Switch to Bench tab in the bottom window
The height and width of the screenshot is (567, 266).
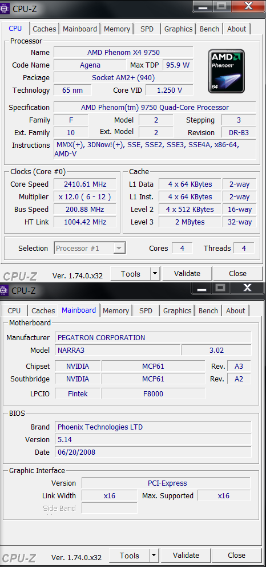tap(208, 310)
